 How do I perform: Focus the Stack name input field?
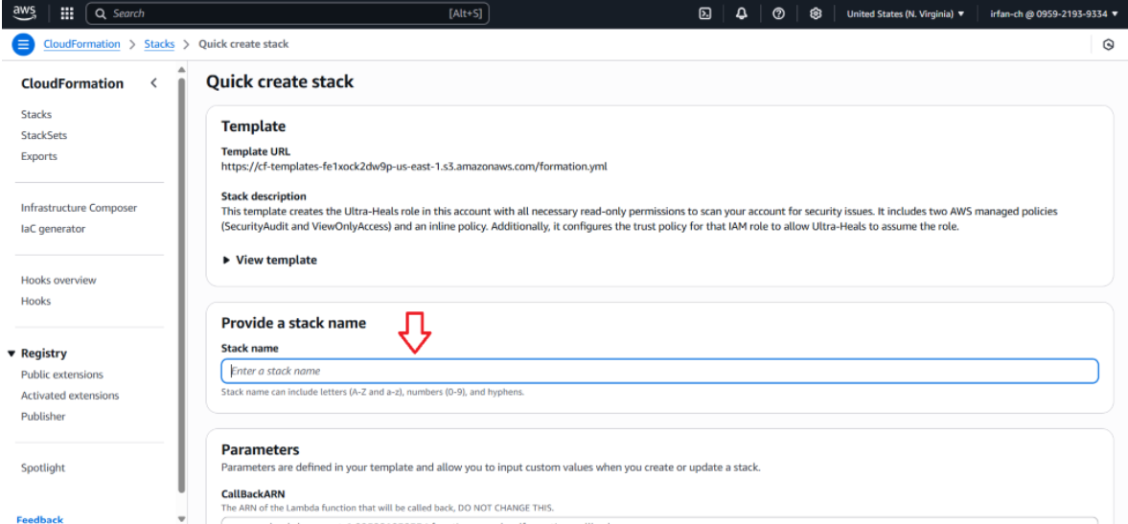coord(659,371)
